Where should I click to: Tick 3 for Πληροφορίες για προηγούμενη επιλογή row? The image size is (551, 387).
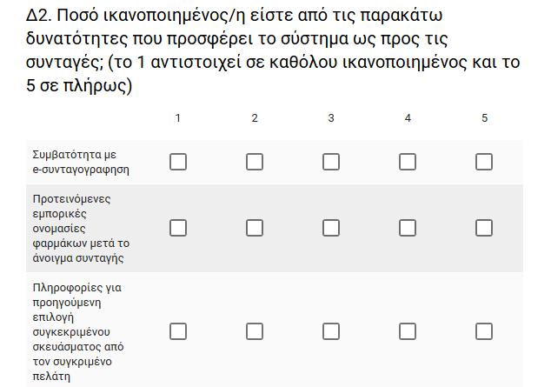(x=331, y=331)
